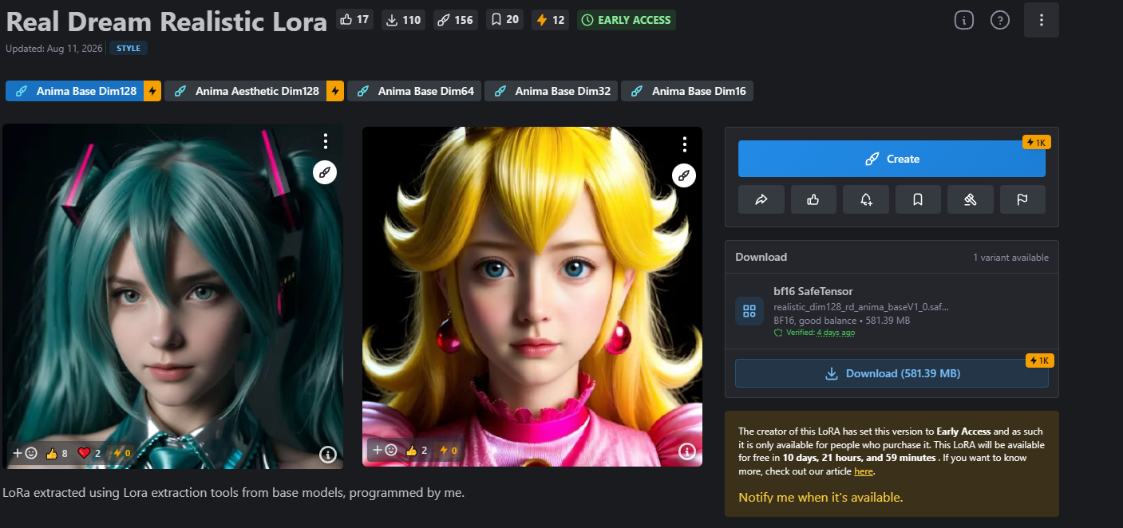Show info for blonde princess image
Image resolution: width=1123 pixels, height=528 pixels.
[687, 451]
